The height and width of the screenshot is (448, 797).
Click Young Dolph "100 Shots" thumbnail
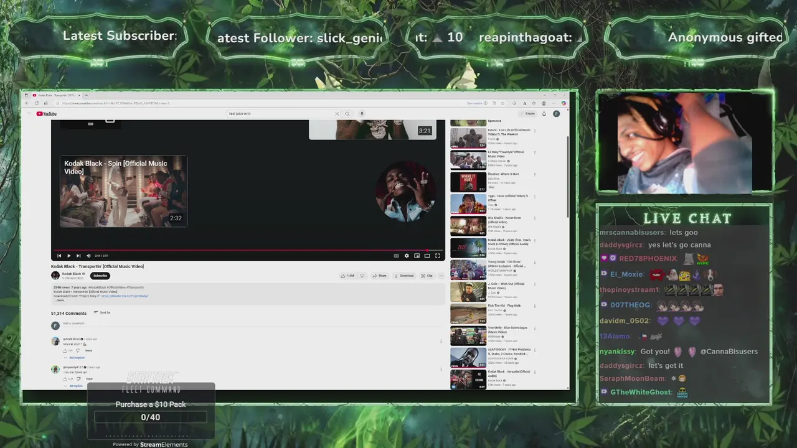(468, 269)
